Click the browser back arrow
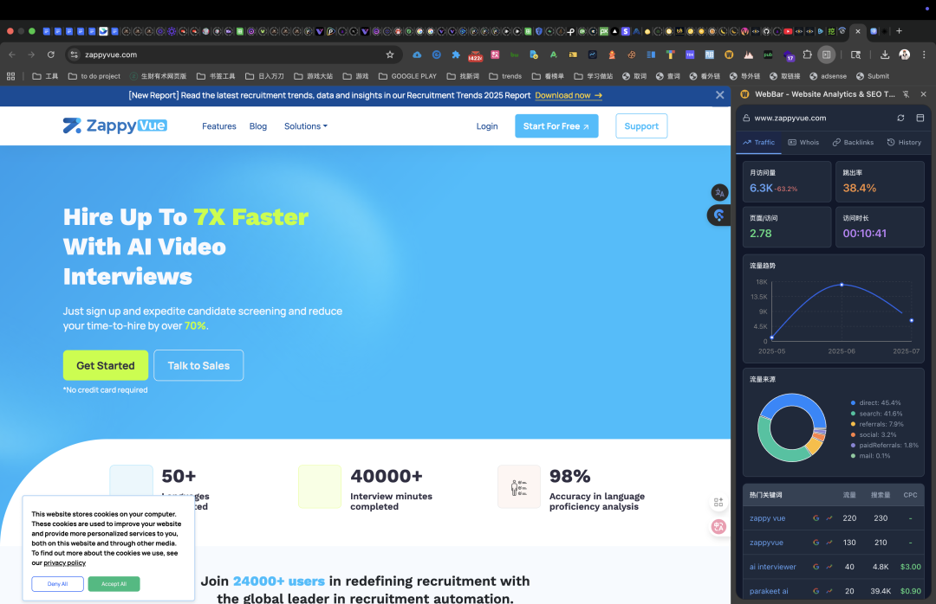Image resolution: width=936 pixels, height=604 pixels. click(x=12, y=55)
